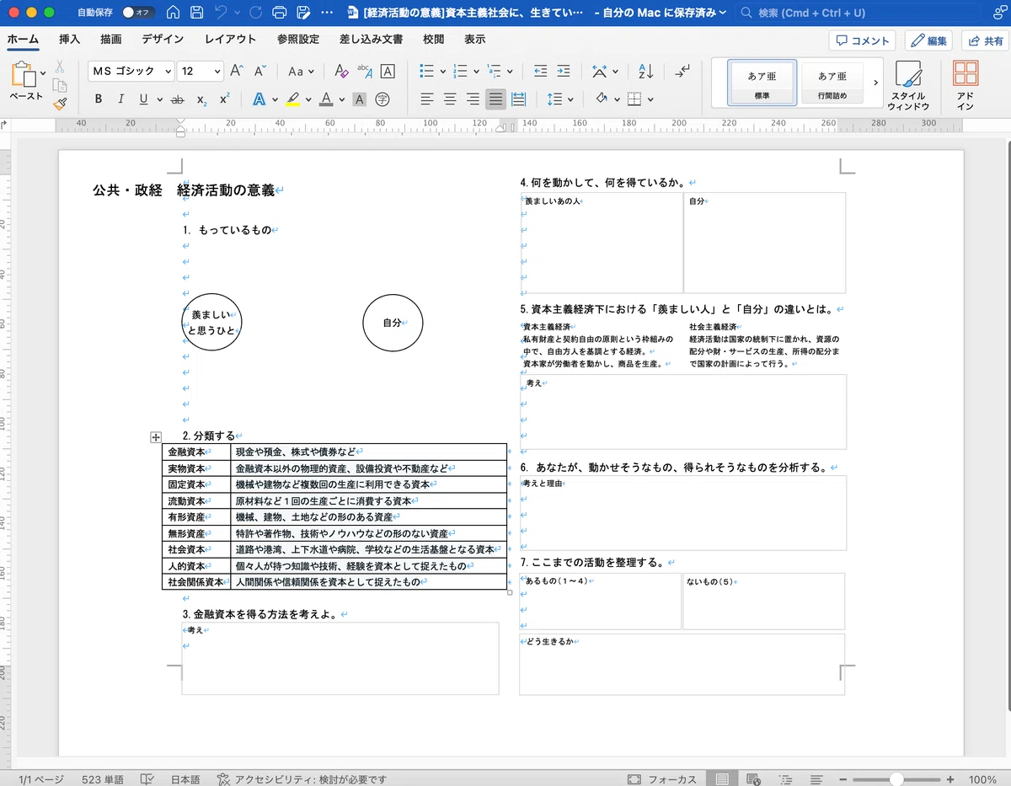Click the 共有 button

pos(985,40)
